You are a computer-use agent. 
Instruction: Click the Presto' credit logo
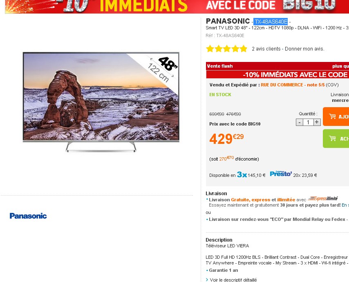pos(281,174)
